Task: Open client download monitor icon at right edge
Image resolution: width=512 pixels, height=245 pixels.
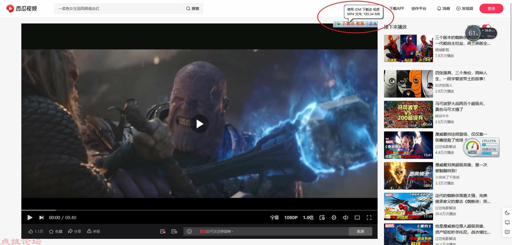Action: [507, 222]
